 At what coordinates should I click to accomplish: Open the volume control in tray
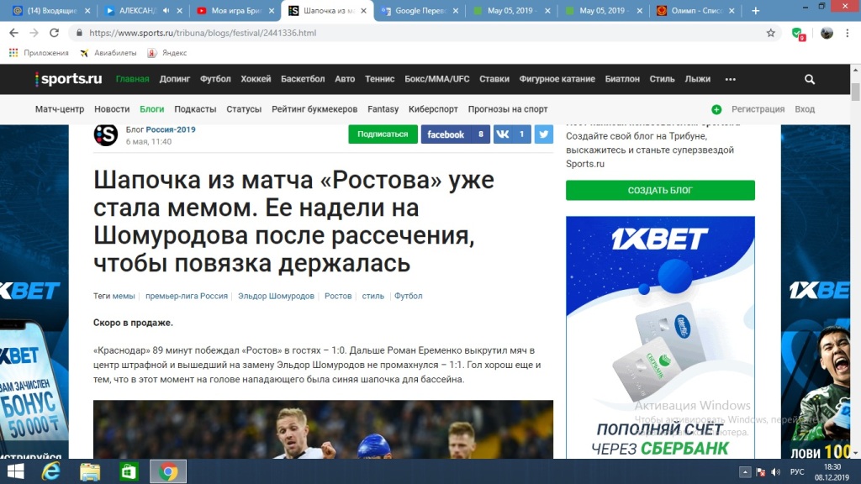pos(776,472)
